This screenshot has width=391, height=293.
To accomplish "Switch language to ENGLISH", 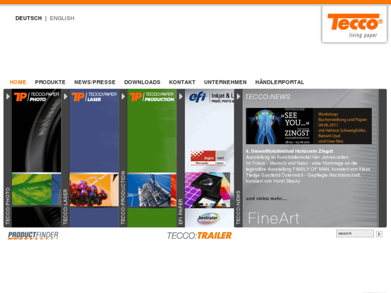I will point(62,18).
